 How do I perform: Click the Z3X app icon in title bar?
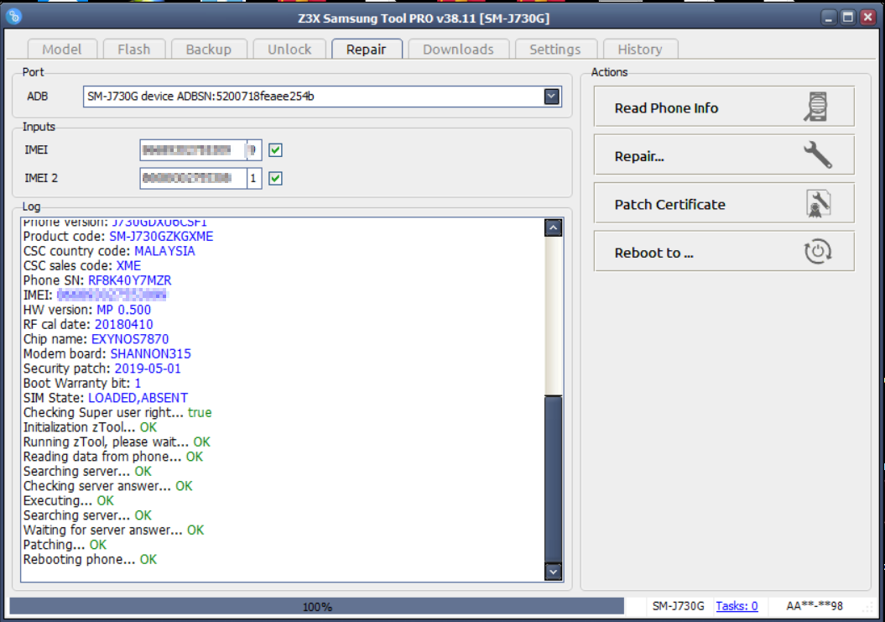(x=14, y=17)
